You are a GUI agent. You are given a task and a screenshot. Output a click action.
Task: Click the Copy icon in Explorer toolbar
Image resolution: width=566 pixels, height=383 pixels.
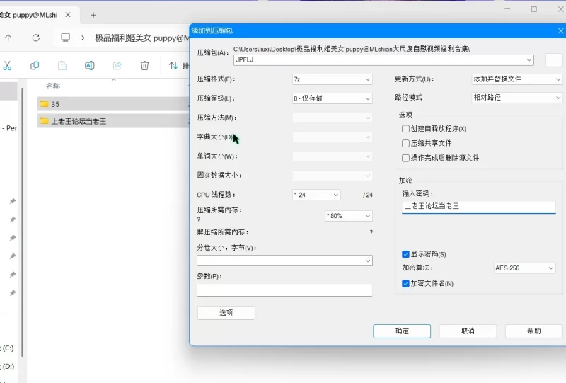point(35,65)
